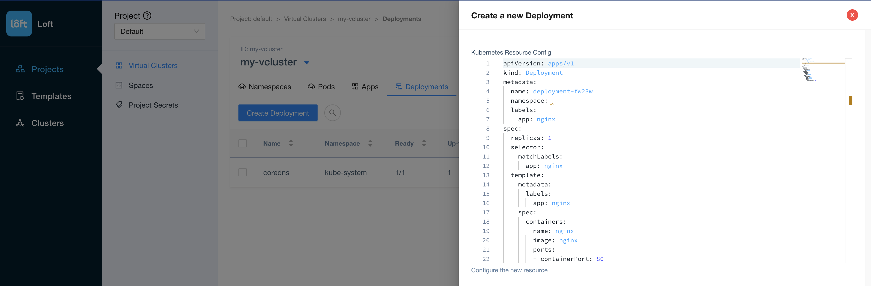This screenshot has height=286, width=871.
Task: Open the Namespaces tab
Action: coord(265,87)
